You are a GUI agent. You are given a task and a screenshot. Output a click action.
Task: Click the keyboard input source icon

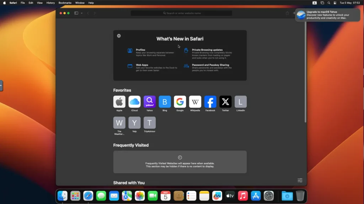click(x=315, y=3)
